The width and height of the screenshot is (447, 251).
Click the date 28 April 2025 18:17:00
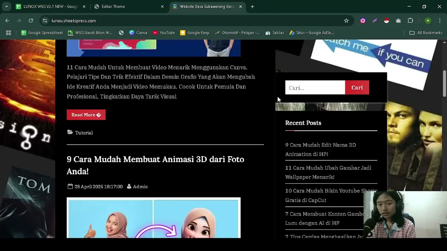[x=98, y=187]
